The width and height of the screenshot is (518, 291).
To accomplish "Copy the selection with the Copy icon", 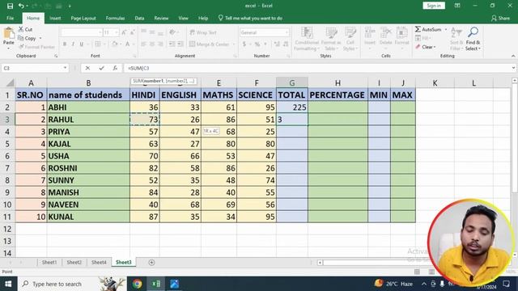I will click(21, 38).
